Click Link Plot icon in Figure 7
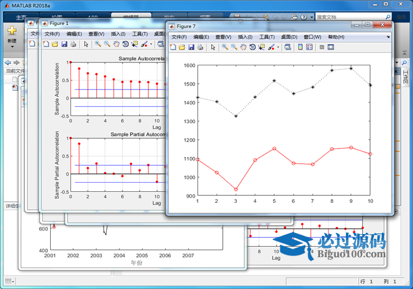Screen dimensions: 413x289 [x=288, y=47]
